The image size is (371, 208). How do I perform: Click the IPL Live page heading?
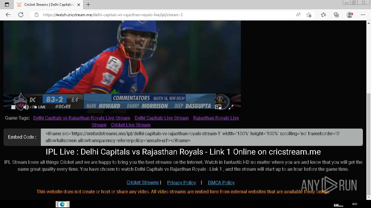pos(183,152)
